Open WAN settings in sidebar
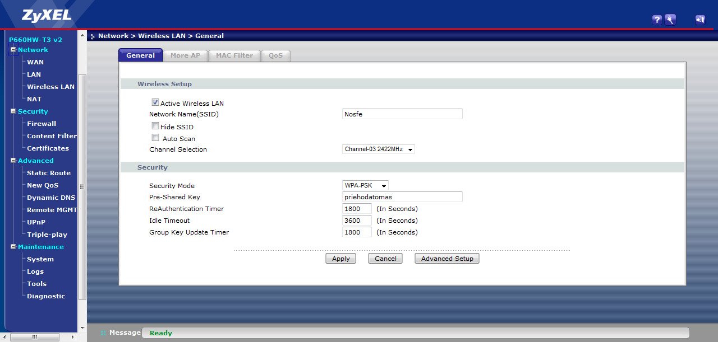The height and width of the screenshot is (342, 718). (35, 62)
